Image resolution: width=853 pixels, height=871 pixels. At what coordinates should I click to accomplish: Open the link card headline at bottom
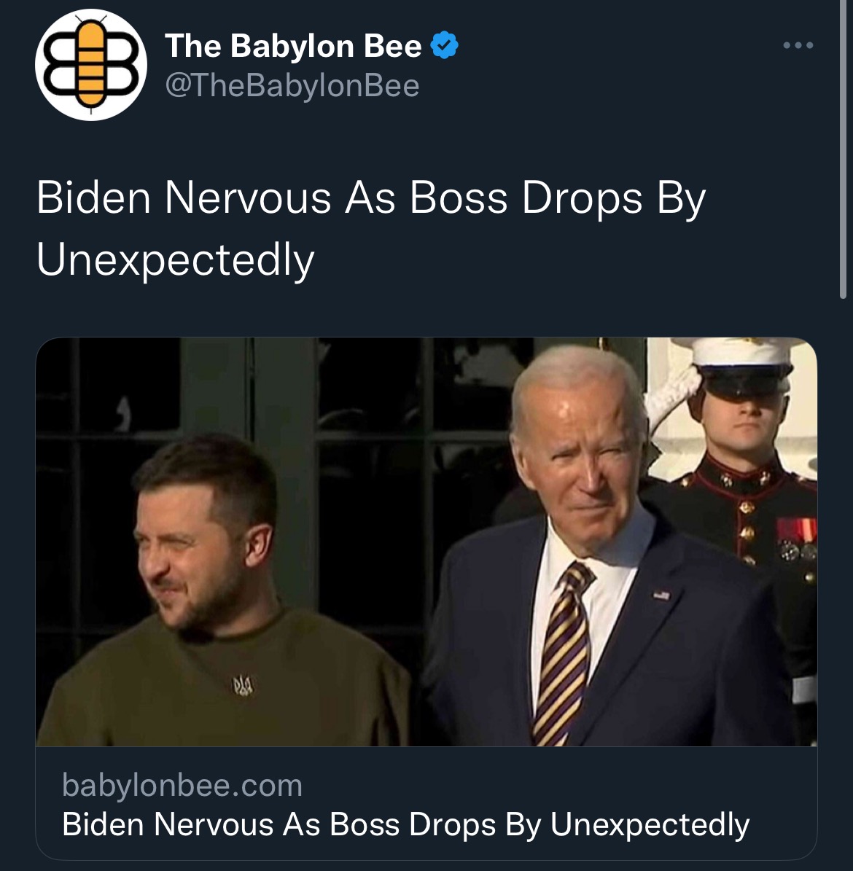tap(405, 824)
